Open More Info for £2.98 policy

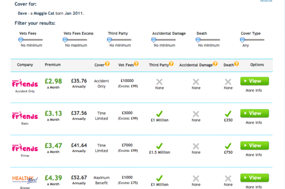click(254, 91)
